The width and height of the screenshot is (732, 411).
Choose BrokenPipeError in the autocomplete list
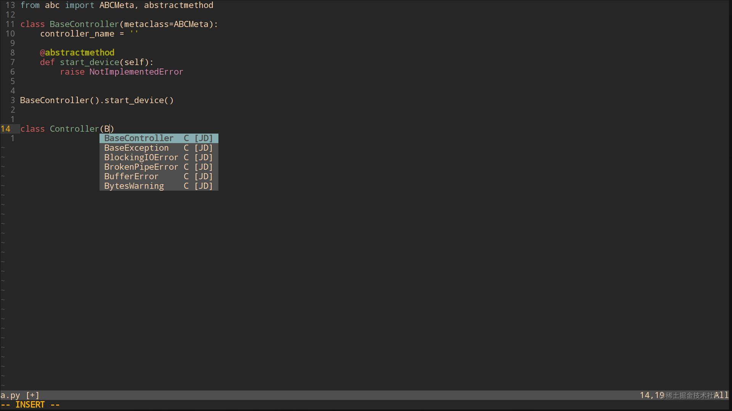[x=141, y=167]
